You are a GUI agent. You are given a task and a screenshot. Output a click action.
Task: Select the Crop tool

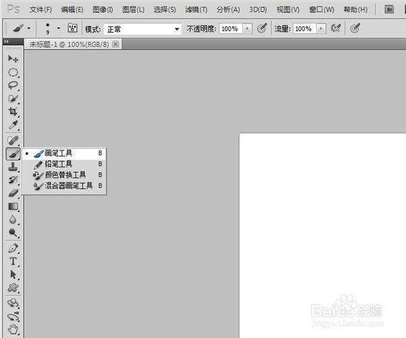(x=13, y=112)
